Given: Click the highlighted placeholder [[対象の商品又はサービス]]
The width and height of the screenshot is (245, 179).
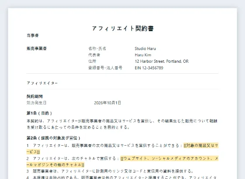Looking at the screenshot, I should click(122, 149).
